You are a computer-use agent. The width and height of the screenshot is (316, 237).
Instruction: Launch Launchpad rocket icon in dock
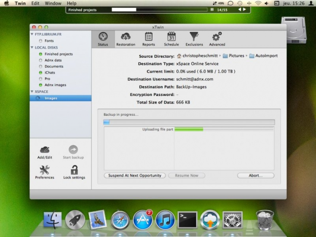pos(75,220)
